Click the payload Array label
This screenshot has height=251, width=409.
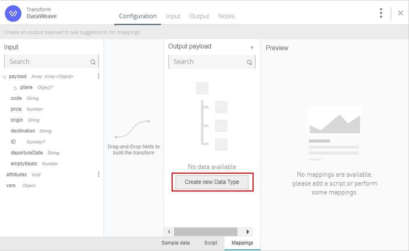(41, 76)
